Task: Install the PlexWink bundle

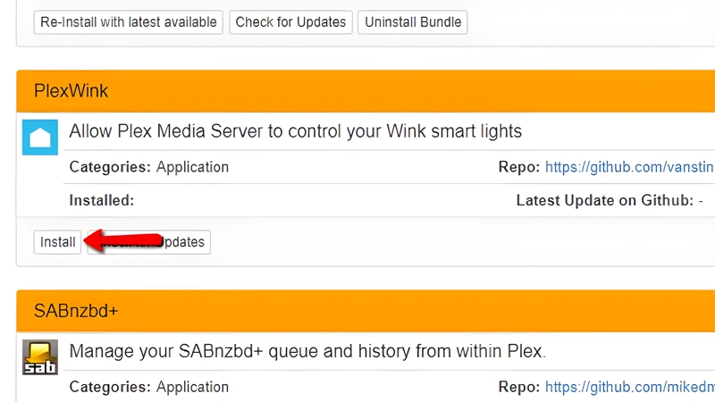Action: click(x=57, y=242)
